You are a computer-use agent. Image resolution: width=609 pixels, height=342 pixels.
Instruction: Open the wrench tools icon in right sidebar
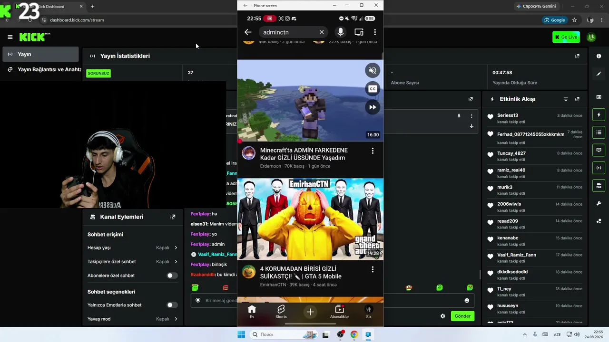(x=599, y=203)
